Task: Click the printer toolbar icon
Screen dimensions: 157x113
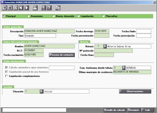Action: [x=35, y=8]
